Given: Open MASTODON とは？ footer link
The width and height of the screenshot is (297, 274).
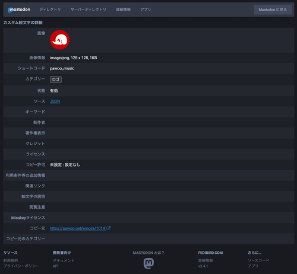Looking at the screenshot, I should pyautogui.click(x=148, y=253).
